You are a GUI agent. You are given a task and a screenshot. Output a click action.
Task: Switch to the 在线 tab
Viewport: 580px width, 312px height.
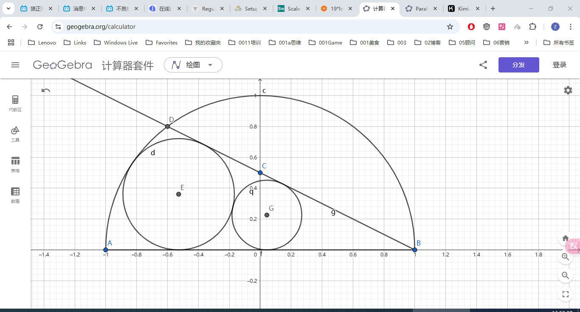pyautogui.click(x=165, y=8)
